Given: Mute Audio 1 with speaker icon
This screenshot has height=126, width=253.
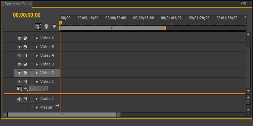Looking at the screenshot, I should pyautogui.click(x=19, y=99).
